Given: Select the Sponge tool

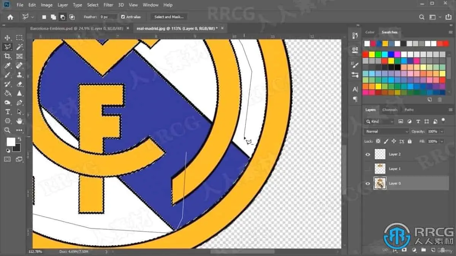Looking at the screenshot, I should click(7, 102).
